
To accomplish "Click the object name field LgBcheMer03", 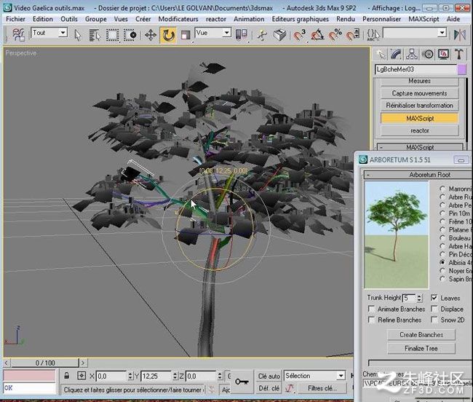I will click(x=416, y=69).
